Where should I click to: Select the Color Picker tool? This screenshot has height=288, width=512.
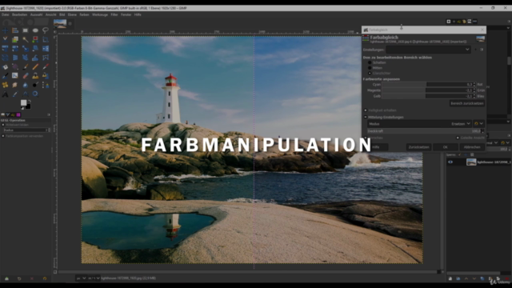point(15,94)
